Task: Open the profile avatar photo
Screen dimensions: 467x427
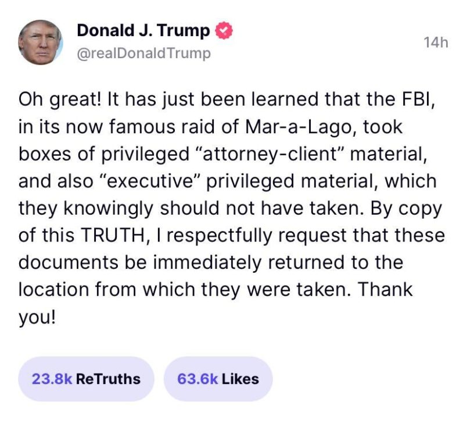Action: pos(40,42)
